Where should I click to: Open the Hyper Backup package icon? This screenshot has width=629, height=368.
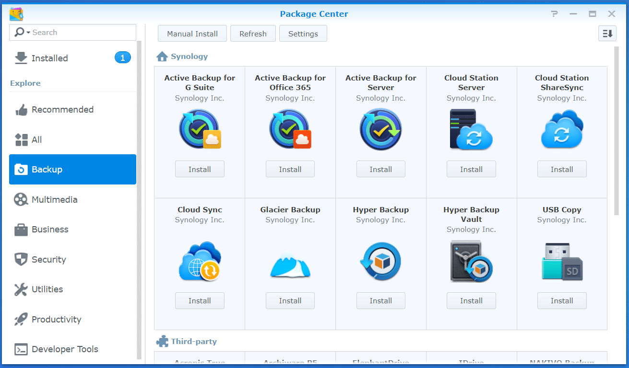[x=380, y=262]
